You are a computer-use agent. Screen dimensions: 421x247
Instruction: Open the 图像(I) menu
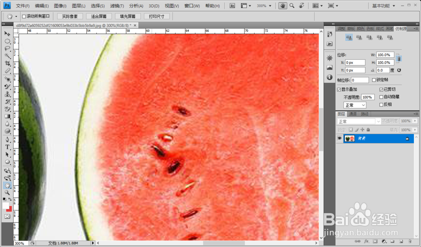60,5
